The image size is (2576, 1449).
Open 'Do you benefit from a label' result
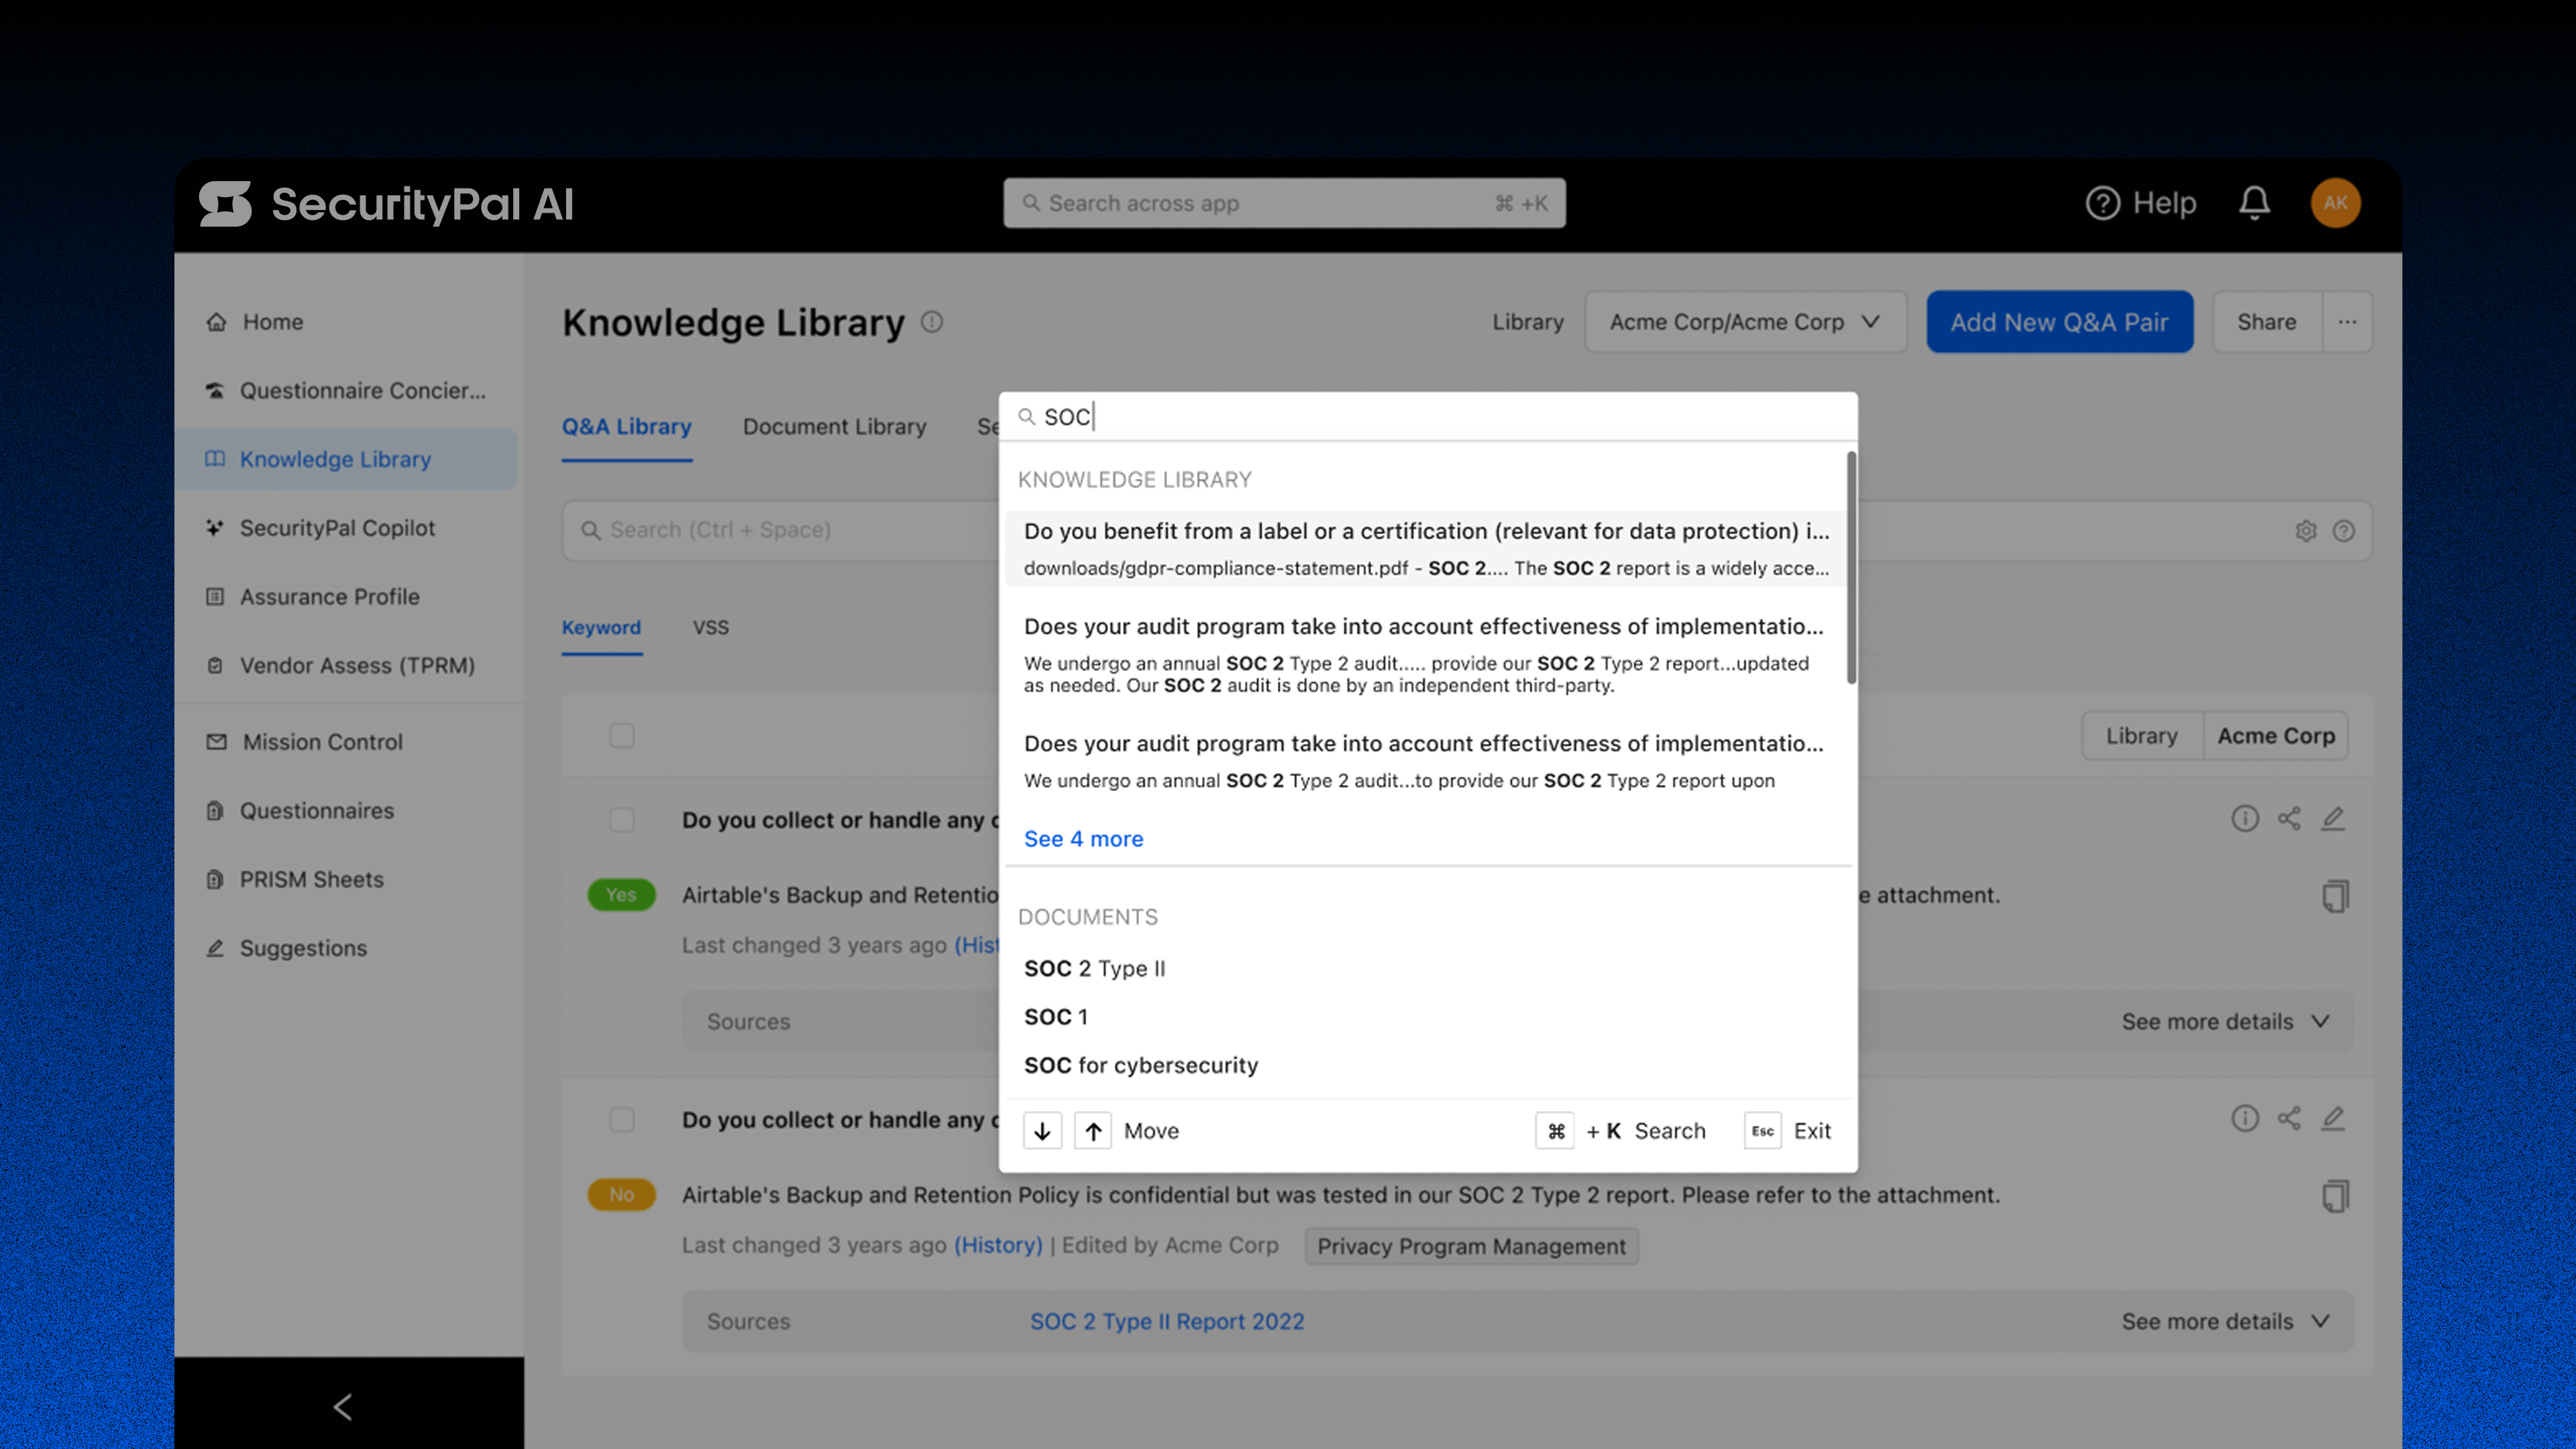tap(1426, 548)
